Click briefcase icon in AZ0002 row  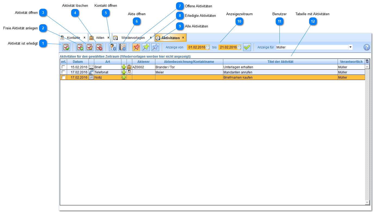click(x=129, y=67)
